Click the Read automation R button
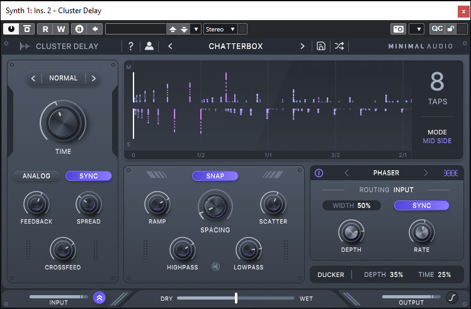Viewport: 471px width, 309px height. (45, 29)
